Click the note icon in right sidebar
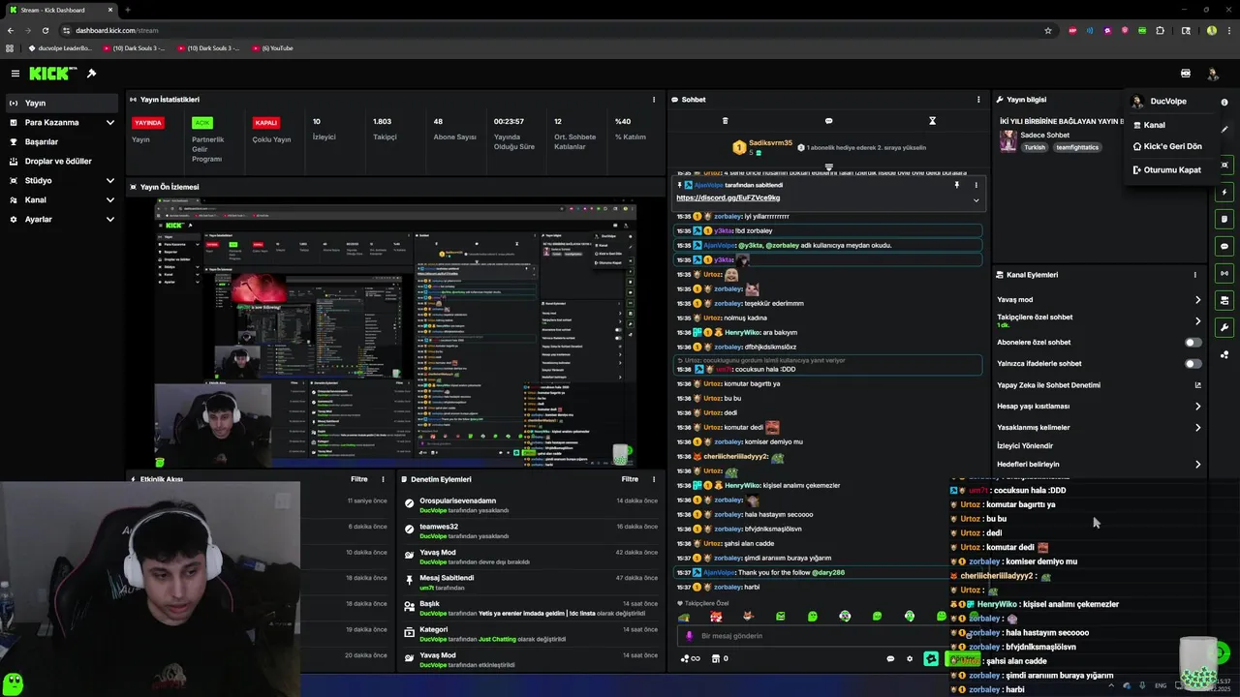This screenshot has width=1240, height=697. point(1224,219)
